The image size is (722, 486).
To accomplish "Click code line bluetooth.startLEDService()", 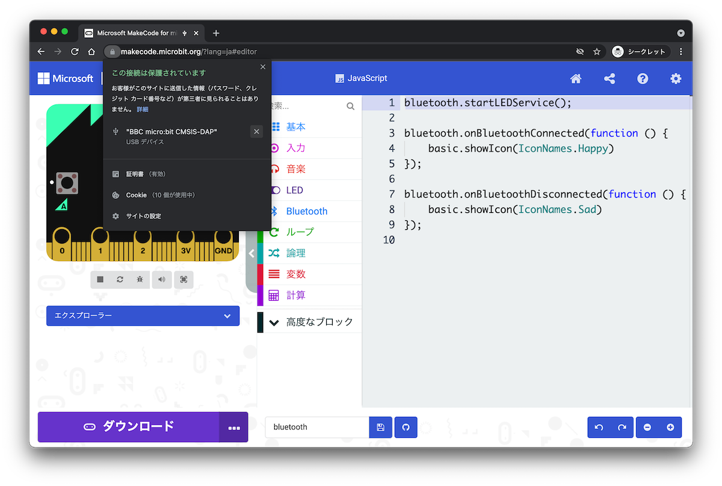I will coord(487,103).
